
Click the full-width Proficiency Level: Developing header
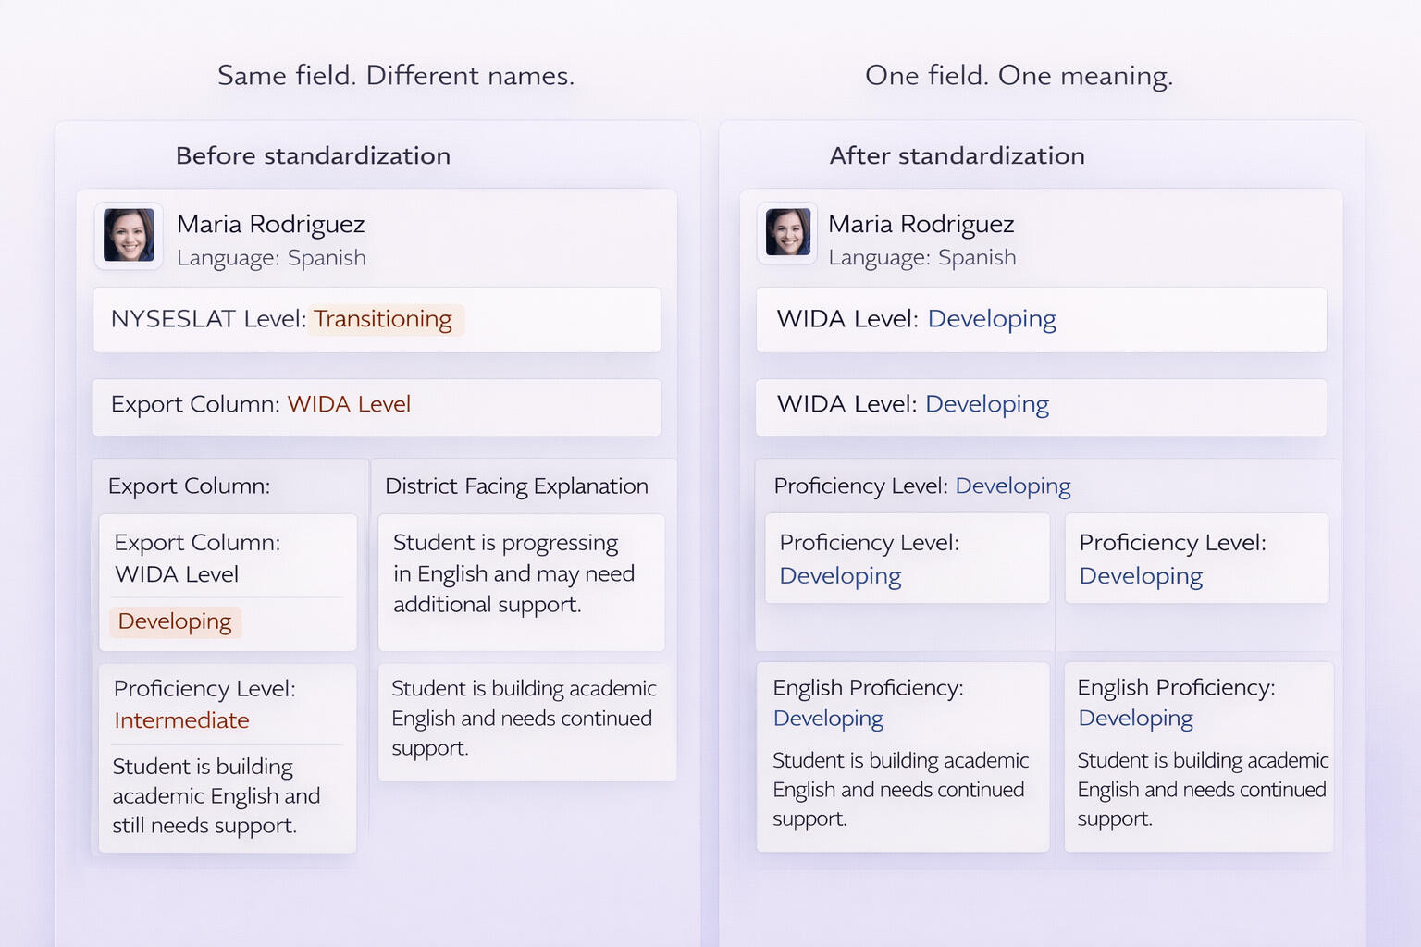point(921,486)
